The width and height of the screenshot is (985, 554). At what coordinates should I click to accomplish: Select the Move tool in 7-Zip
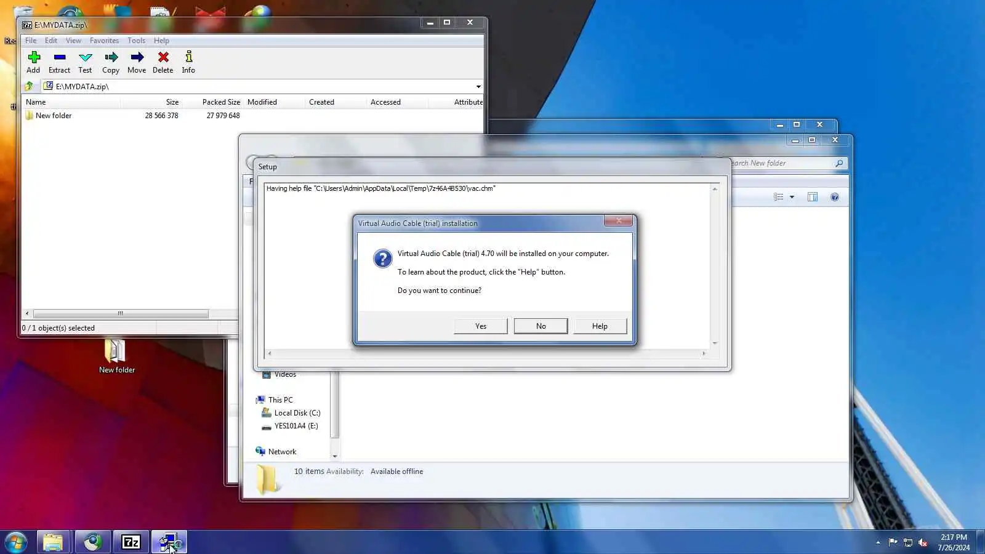pyautogui.click(x=137, y=62)
